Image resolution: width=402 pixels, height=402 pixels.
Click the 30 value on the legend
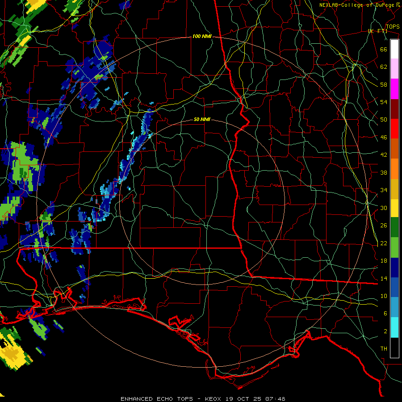[384, 208]
